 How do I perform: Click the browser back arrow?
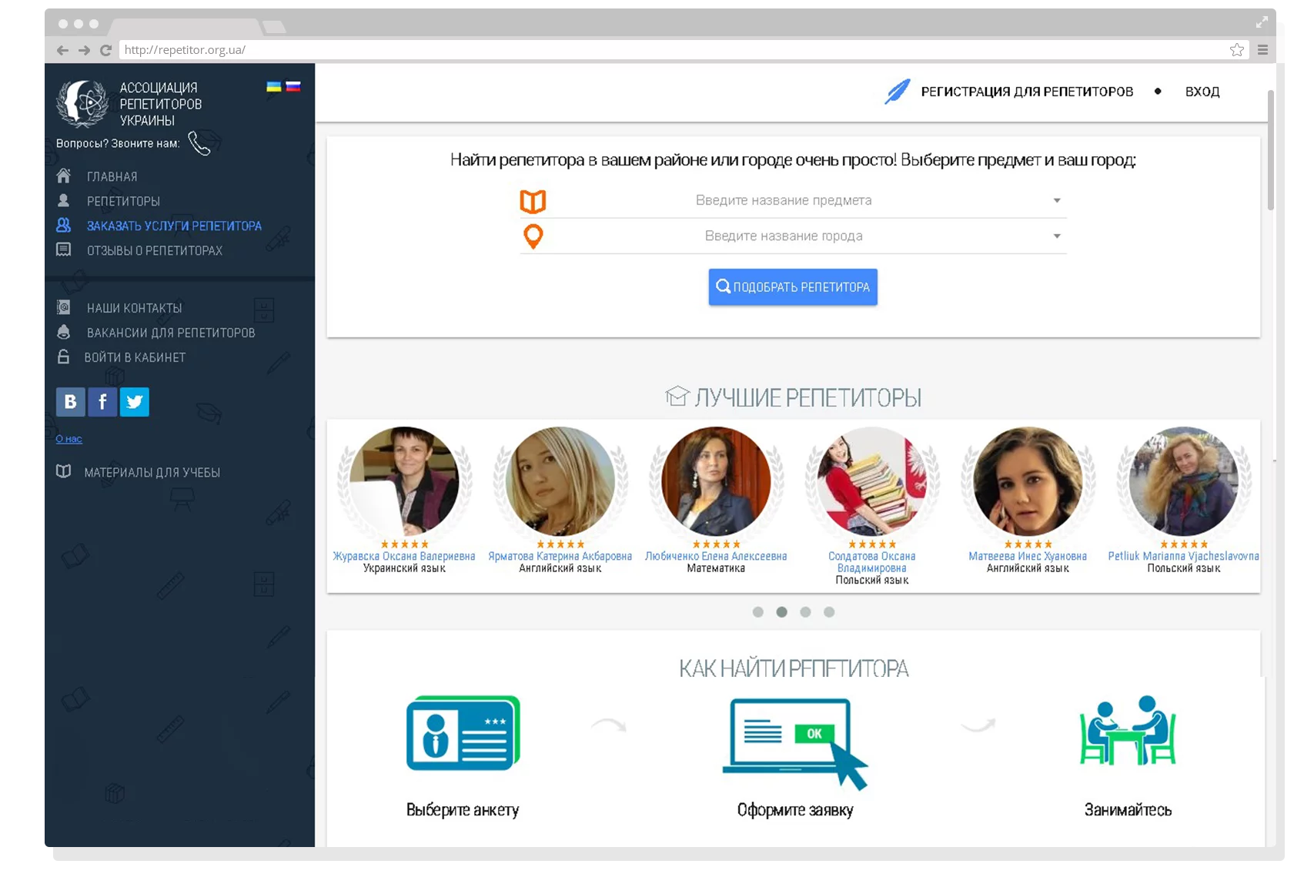pos(63,50)
